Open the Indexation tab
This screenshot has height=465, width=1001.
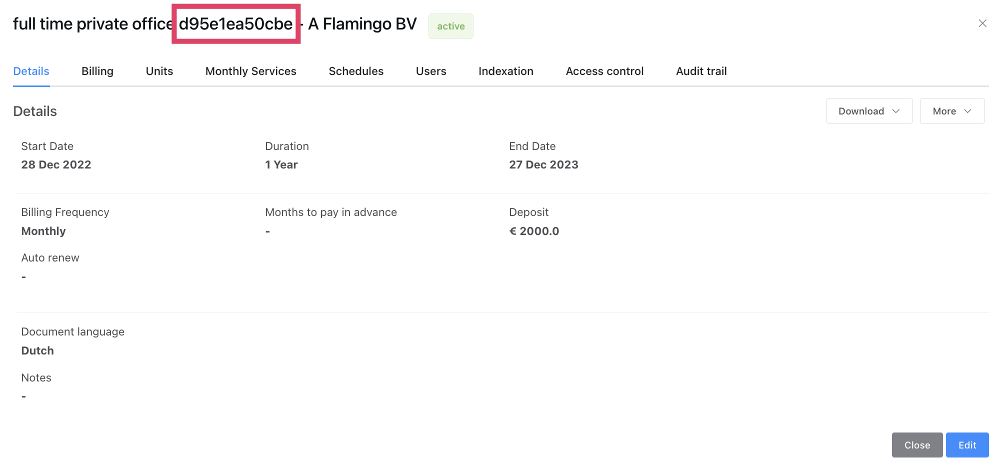[505, 71]
